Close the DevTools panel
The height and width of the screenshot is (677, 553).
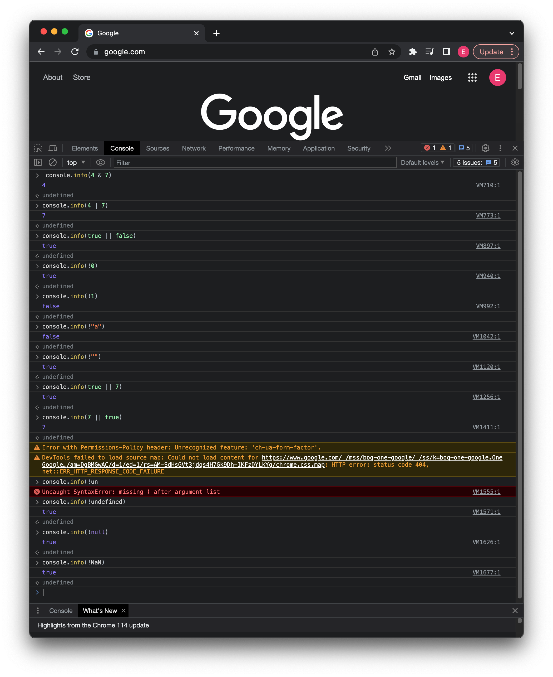click(515, 148)
